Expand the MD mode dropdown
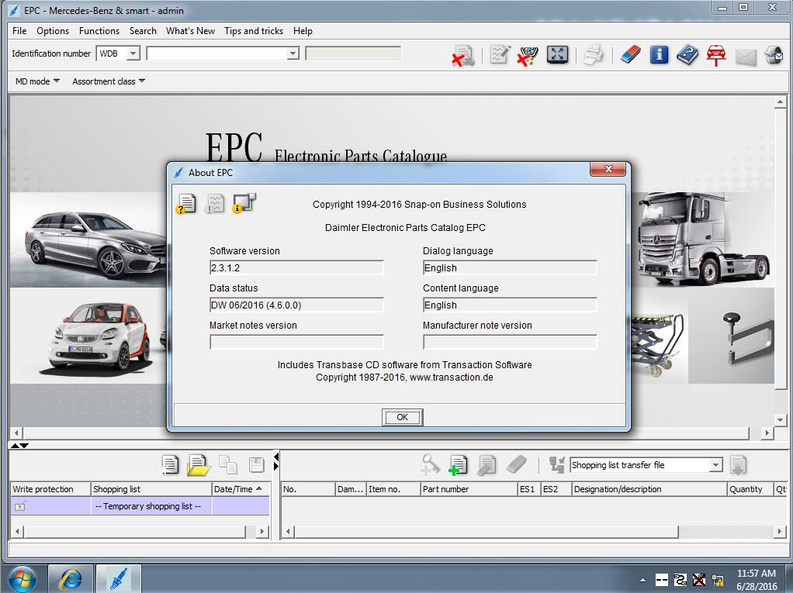Image resolution: width=793 pixels, height=593 pixels. (x=56, y=81)
